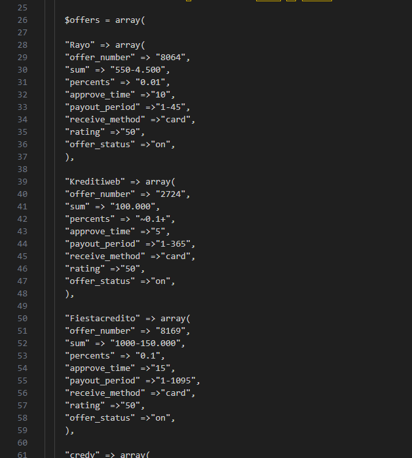Select line number 33 in the gutter
412x458 pixels.
point(22,107)
